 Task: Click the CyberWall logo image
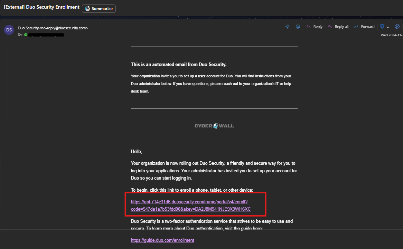pos(214,126)
